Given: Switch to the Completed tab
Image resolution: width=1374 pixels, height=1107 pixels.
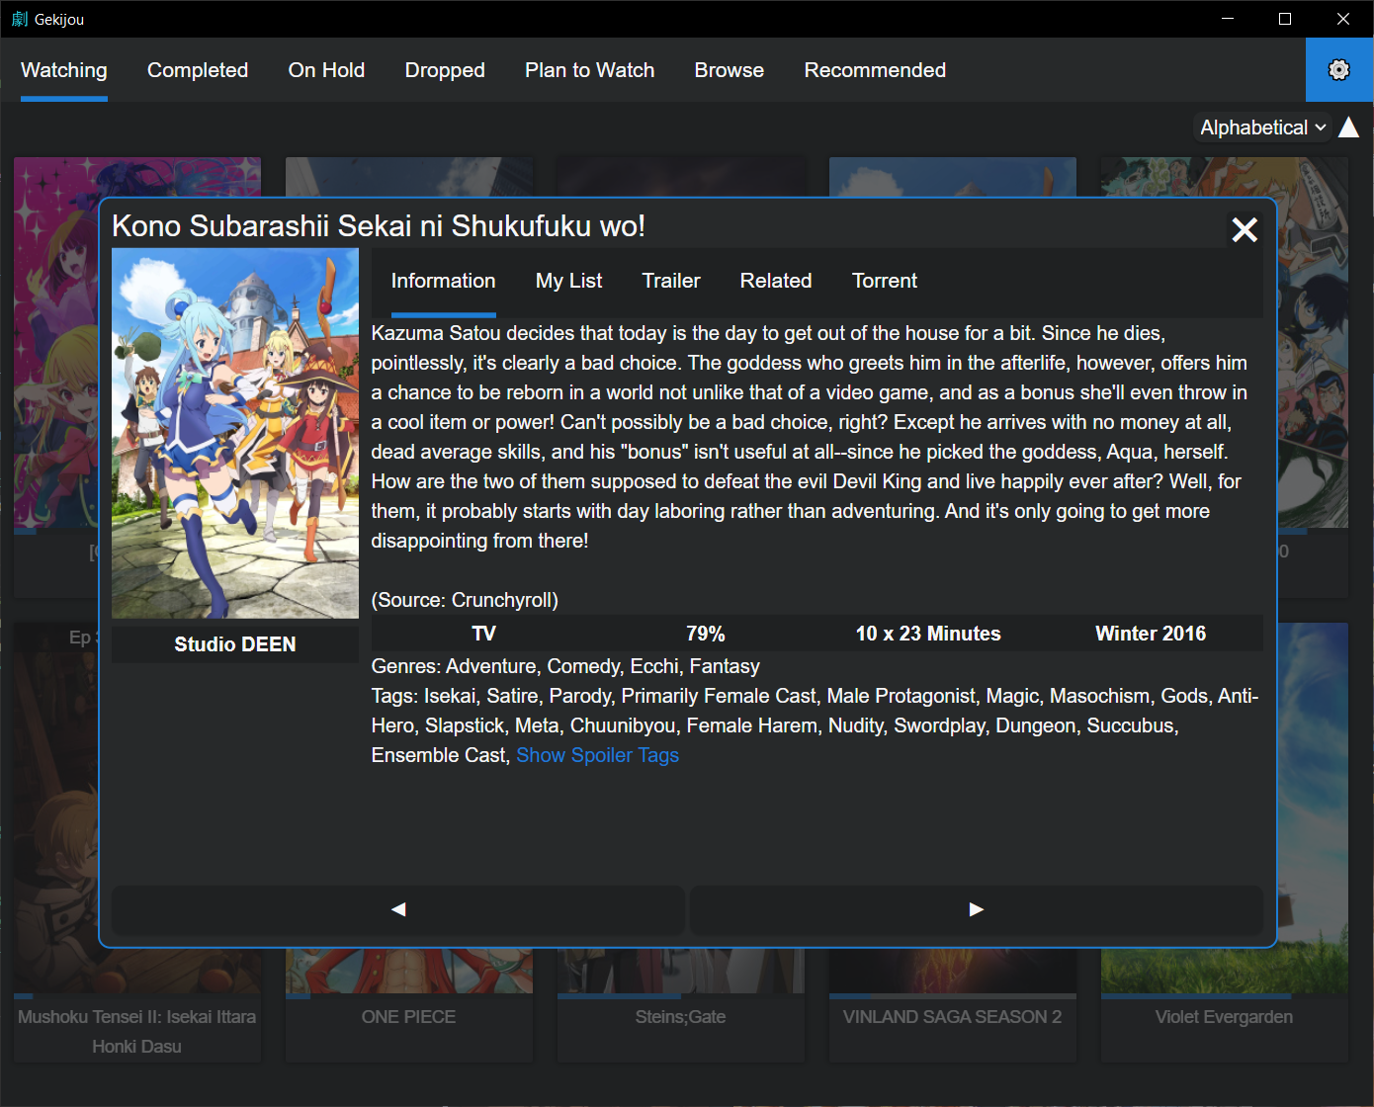Looking at the screenshot, I should (x=198, y=70).
